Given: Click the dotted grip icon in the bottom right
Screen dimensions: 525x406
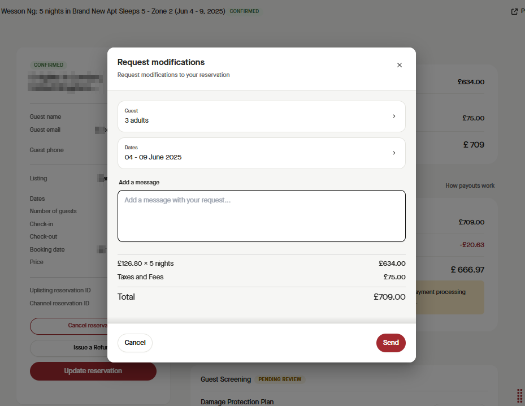Looking at the screenshot, I should point(520,396).
